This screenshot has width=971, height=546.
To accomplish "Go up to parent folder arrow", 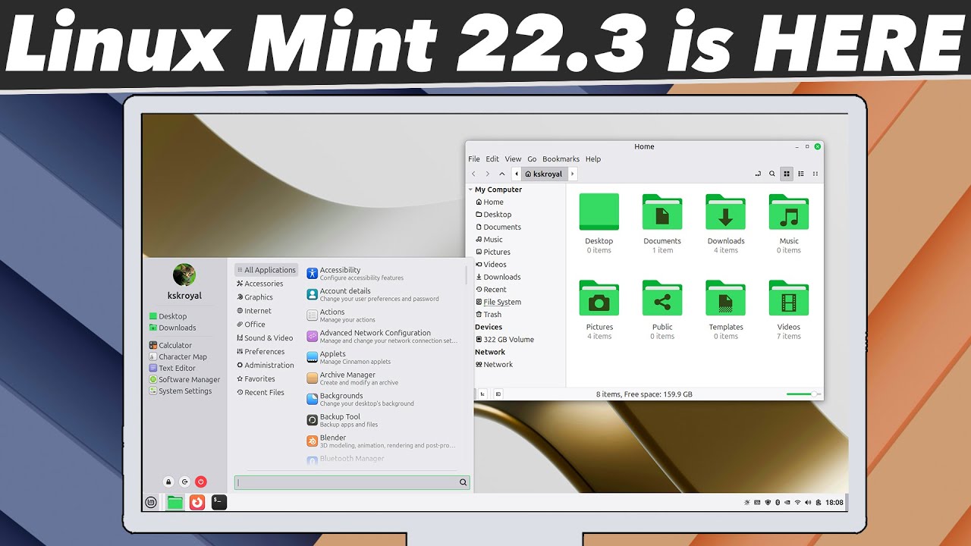I will click(x=501, y=174).
